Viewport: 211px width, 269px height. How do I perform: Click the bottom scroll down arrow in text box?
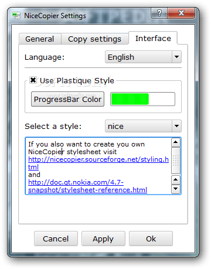click(x=176, y=189)
